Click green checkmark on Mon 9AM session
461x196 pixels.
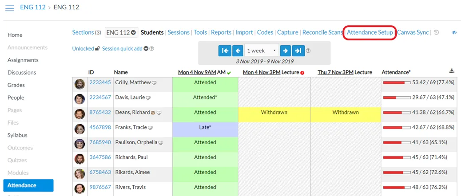pyautogui.click(x=229, y=73)
